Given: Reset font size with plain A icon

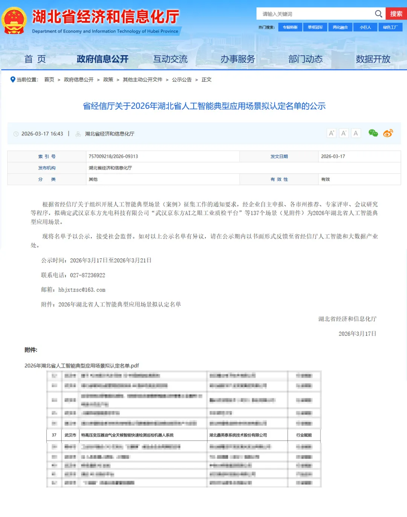Looking at the screenshot, I should click(x=356, y=133).
